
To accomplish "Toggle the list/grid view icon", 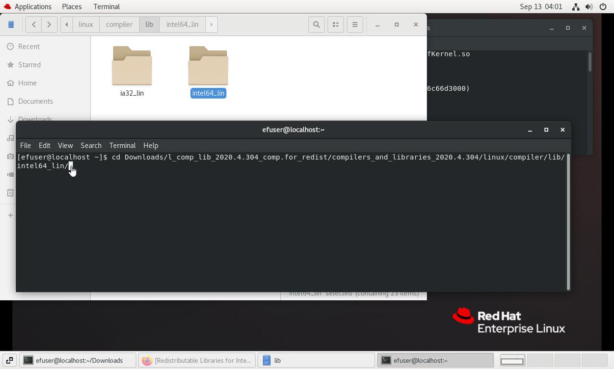I will pyautogui.click(x=336, y=25).
